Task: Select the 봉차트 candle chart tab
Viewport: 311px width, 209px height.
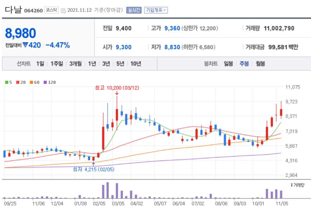Action: [211, 63]
